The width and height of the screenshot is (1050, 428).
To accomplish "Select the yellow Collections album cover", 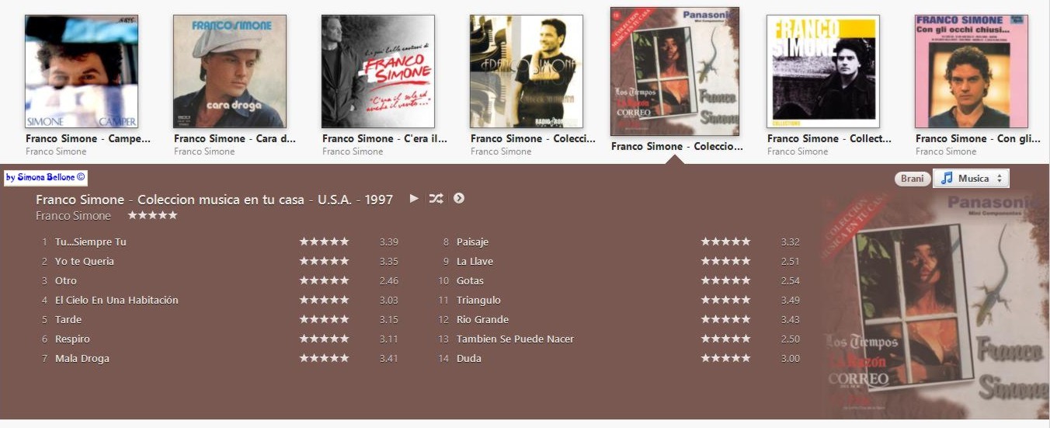I will pyautogui.click(x=823, y=71).
